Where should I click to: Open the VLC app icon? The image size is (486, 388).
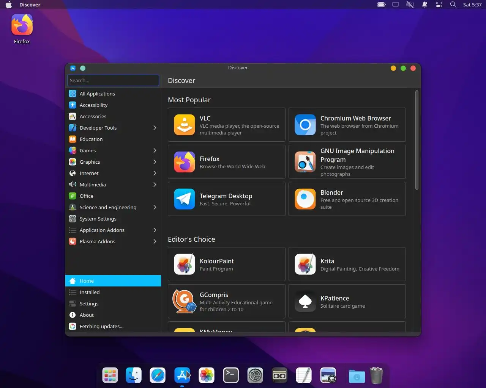pos(185,125)
